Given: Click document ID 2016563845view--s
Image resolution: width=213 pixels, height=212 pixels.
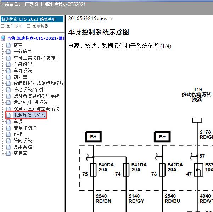Looking at the screenshot, I should pos(91,18).
